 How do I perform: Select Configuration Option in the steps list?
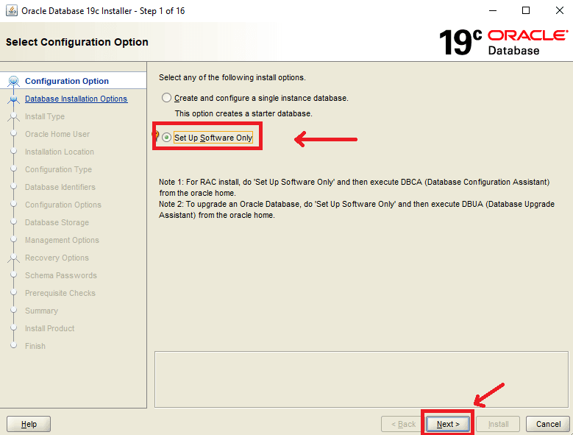(x=66, y=81)
